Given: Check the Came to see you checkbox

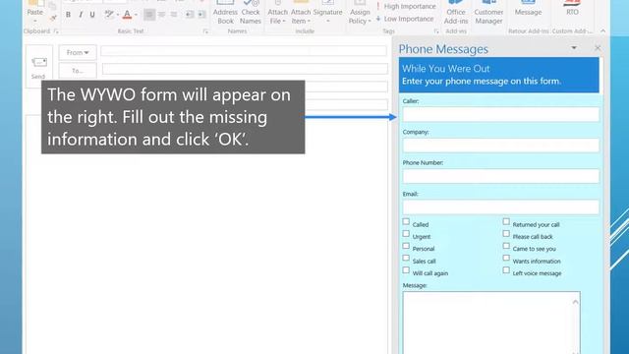Looking at the screenshot, I should (506, 246).
